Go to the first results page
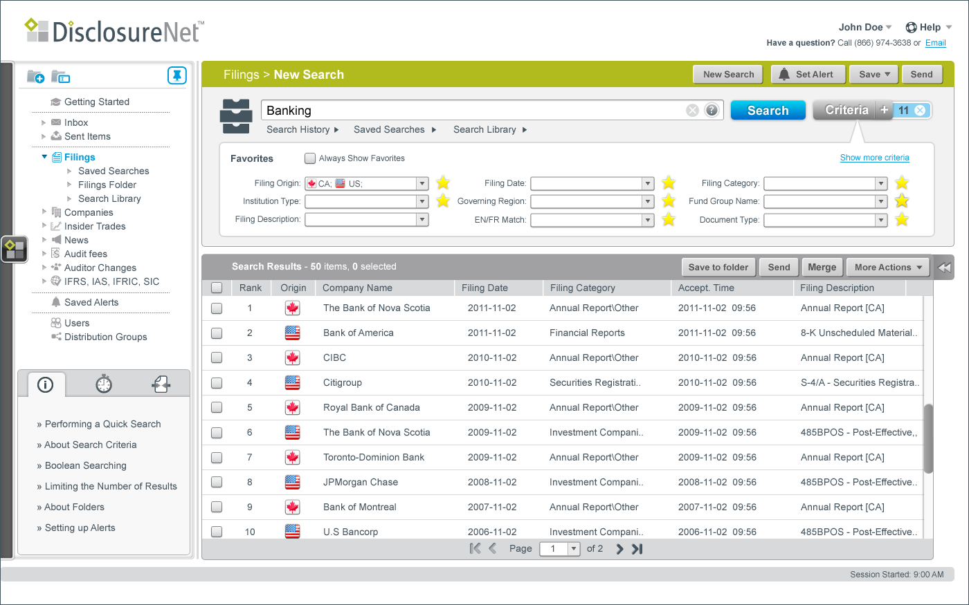969x605 pixels. [475, 549]
